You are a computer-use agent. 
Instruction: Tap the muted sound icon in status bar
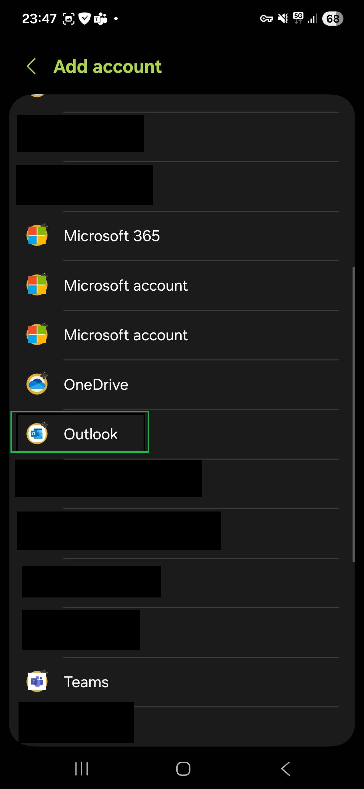coord(283,19)
